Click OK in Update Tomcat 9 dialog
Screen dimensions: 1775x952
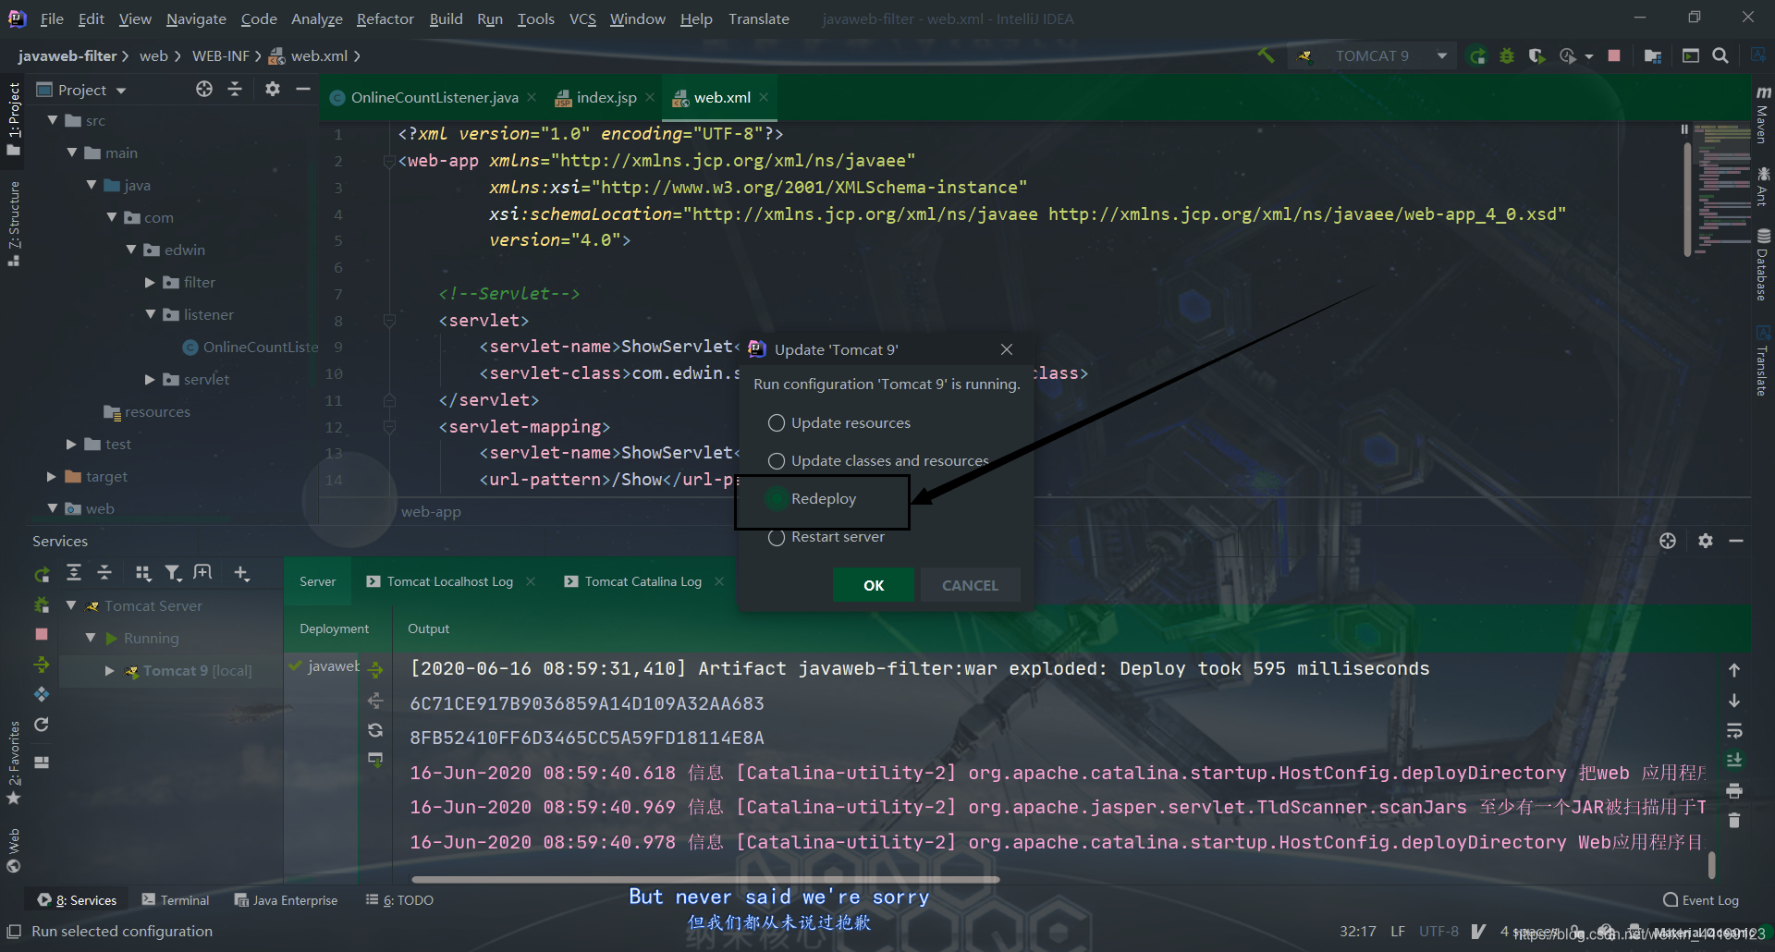(x=874, y=585)
